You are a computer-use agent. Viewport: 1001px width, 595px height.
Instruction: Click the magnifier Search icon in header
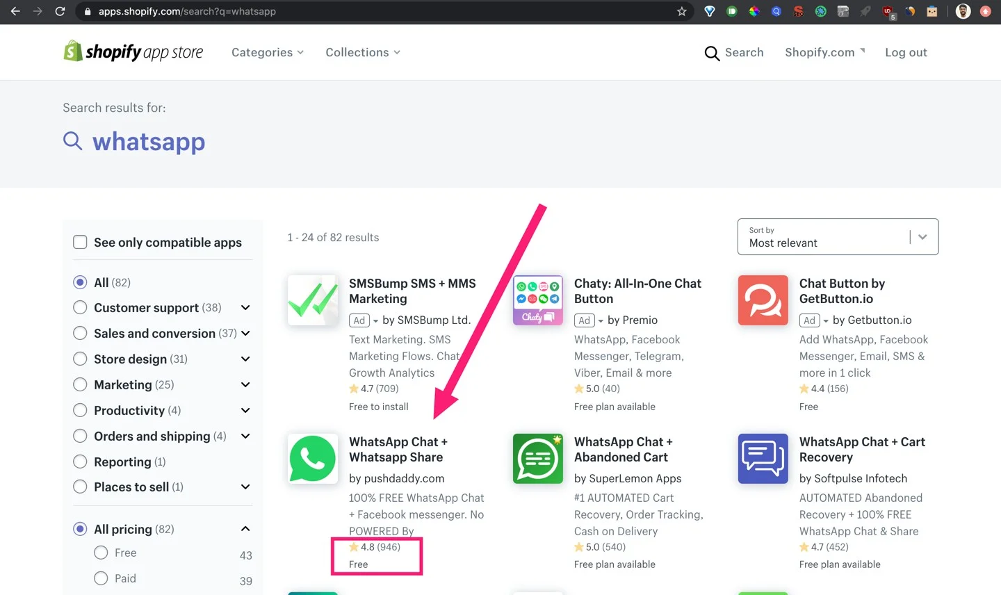(x=712, y=54)
